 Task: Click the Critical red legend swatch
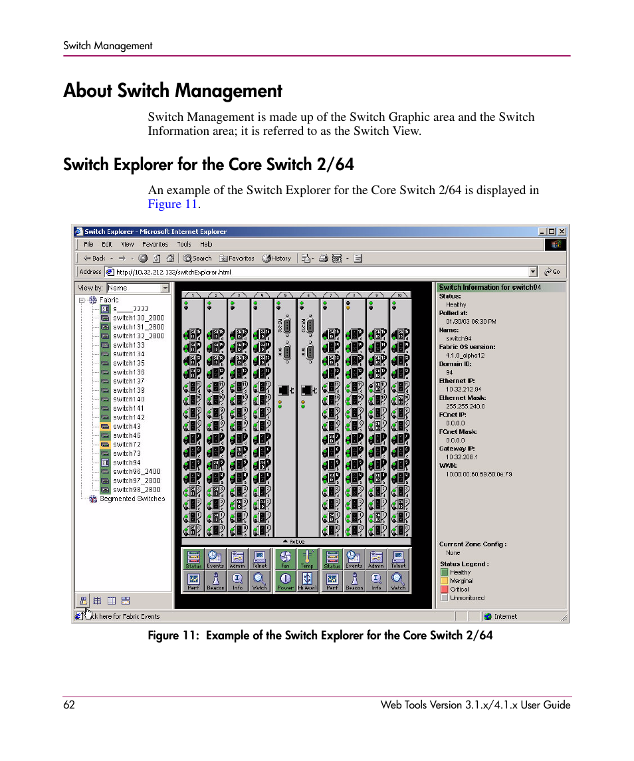tap(444, 589)
